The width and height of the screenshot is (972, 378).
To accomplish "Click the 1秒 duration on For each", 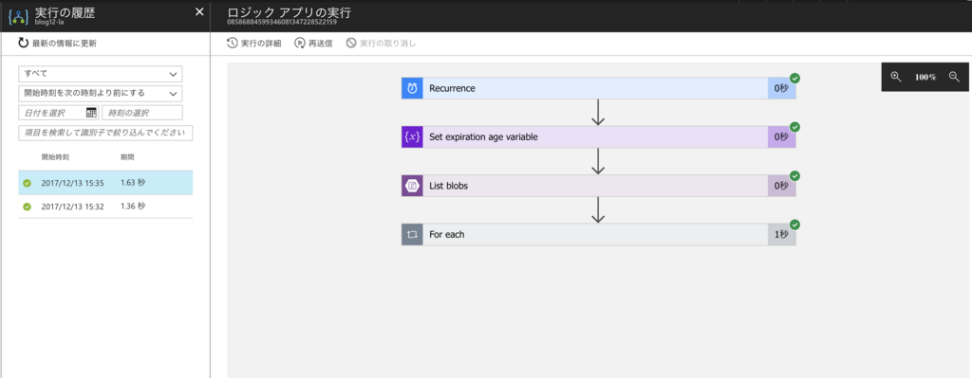I will click(x=781, y=234).
